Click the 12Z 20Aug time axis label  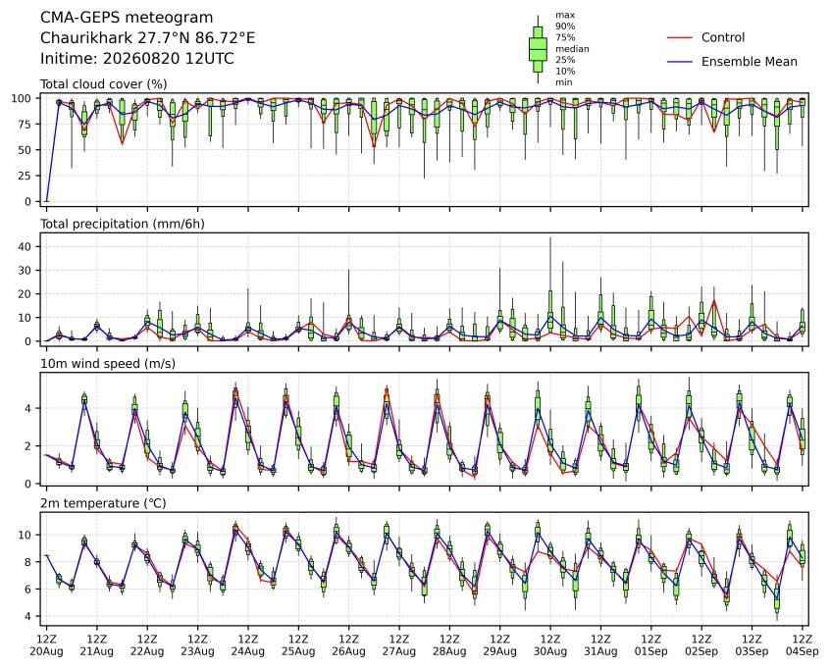pos(46,645)
